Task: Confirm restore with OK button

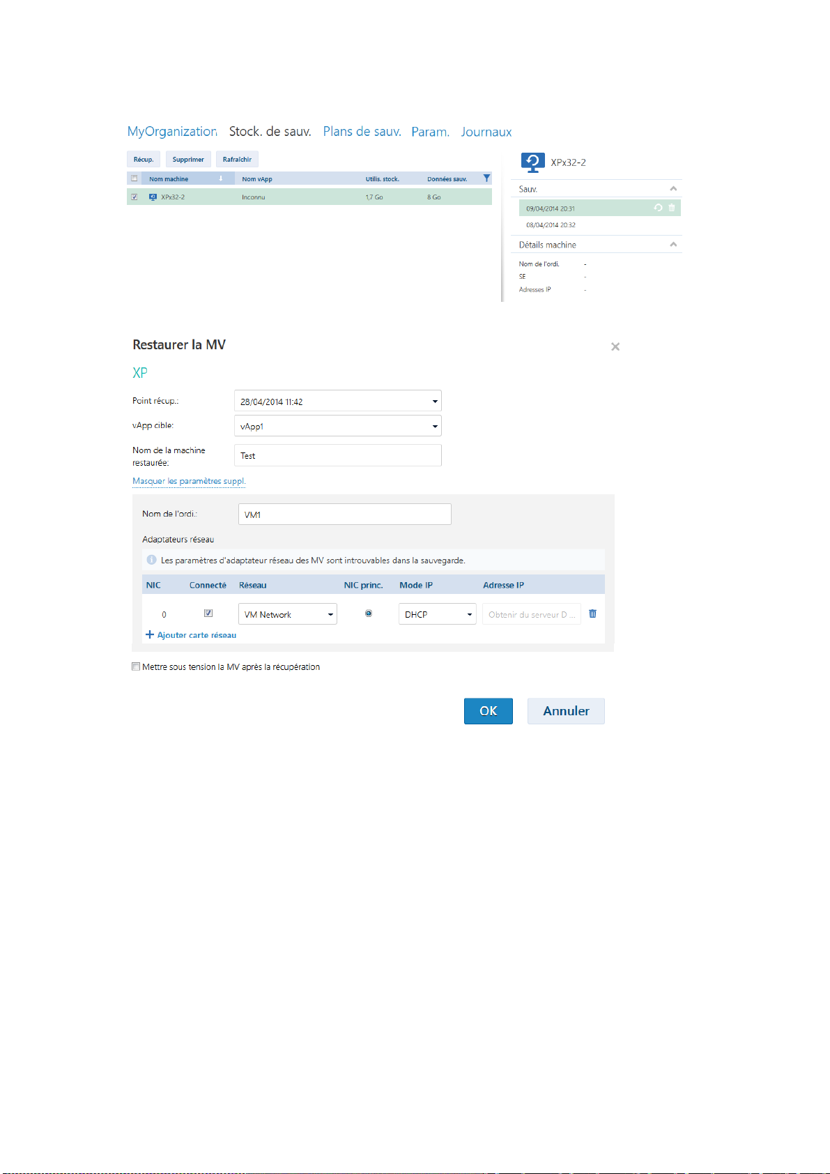Action: [x=489, y=711]
